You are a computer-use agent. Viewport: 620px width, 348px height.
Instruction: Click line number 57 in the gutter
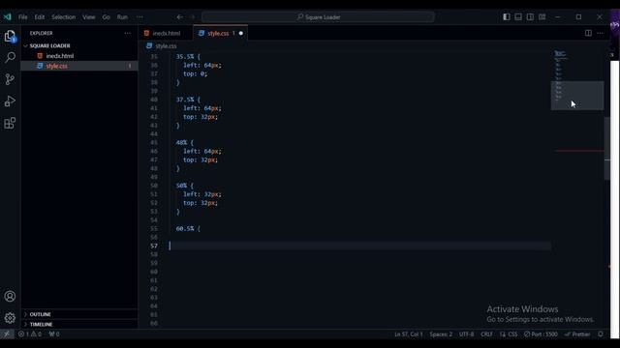154,246
